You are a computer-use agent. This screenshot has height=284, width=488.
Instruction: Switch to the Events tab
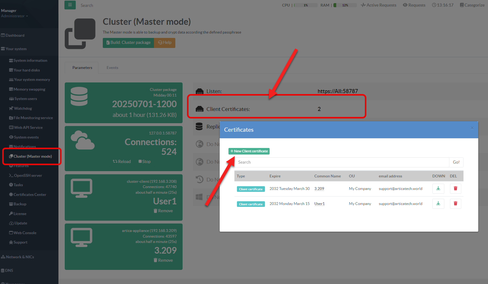click(112, 68)
